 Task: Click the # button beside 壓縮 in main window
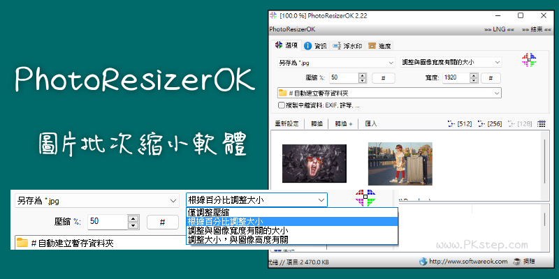(x=383, y=78)
